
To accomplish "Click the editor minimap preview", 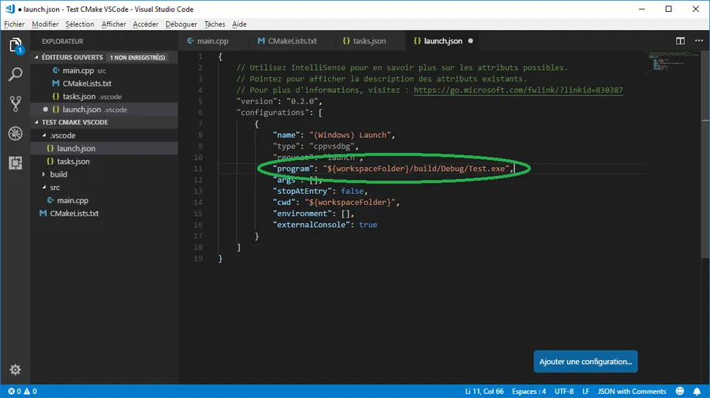I will (672, 61).
